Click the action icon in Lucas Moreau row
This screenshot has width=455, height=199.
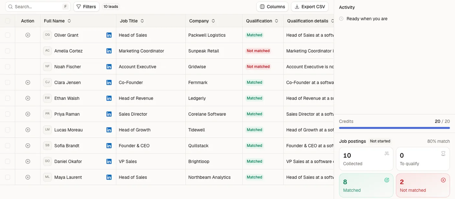[x=28, y=130]
